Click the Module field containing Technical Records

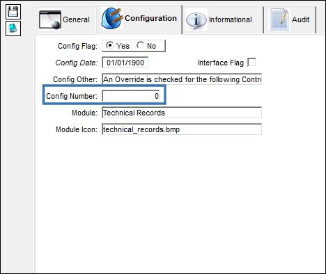(x=182, y=113)
